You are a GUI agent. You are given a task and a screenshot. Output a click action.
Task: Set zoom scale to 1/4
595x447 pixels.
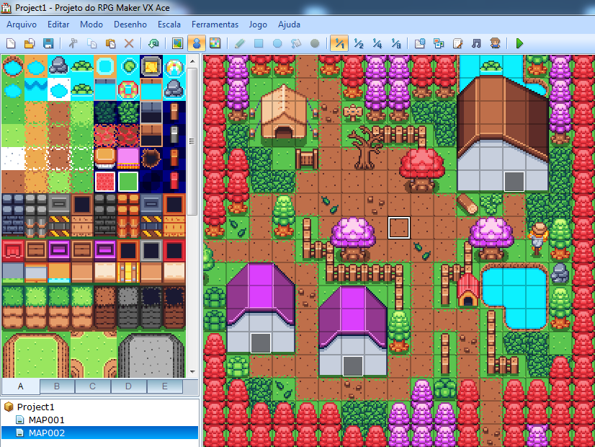(x=377, y=43)
